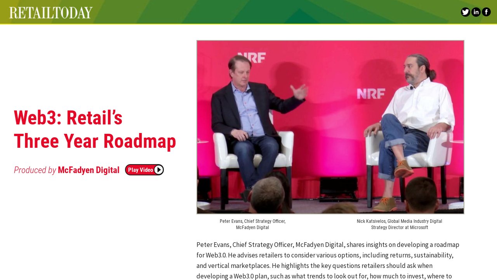
Task: Click the middle social icon for LinkedIn
Action: pyautogui.click(x=476, y=12)
